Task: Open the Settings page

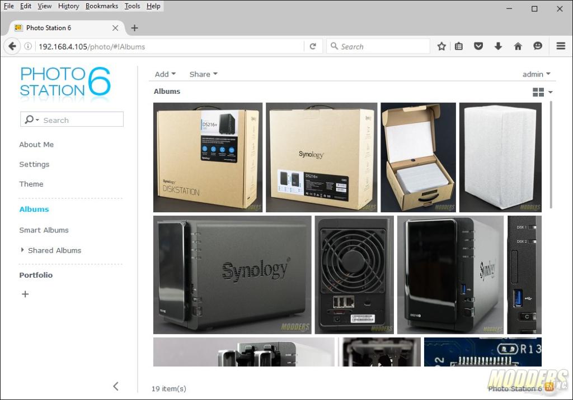Action: [34, 164]
